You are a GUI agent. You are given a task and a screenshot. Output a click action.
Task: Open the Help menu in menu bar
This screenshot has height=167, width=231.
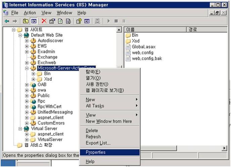82,13
